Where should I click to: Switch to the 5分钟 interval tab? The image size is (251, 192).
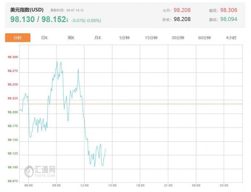click(124, 38)
